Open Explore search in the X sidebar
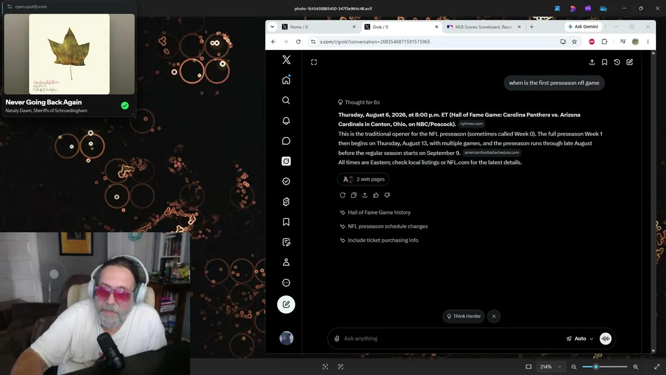666x375 pixels. (x=286, y=101)
